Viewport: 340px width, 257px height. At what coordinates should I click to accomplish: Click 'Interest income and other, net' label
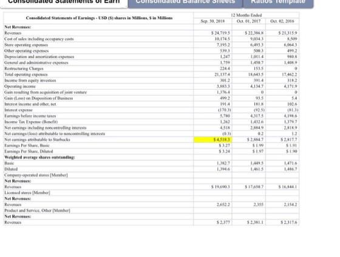30,104
